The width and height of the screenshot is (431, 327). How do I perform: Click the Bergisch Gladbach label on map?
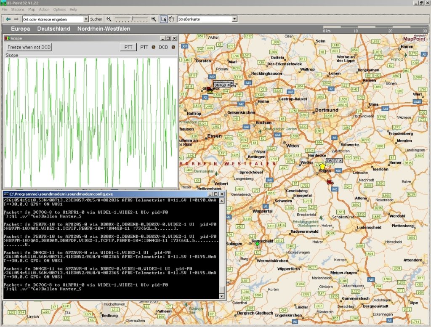pyautogui.click(x=255, y=313)
